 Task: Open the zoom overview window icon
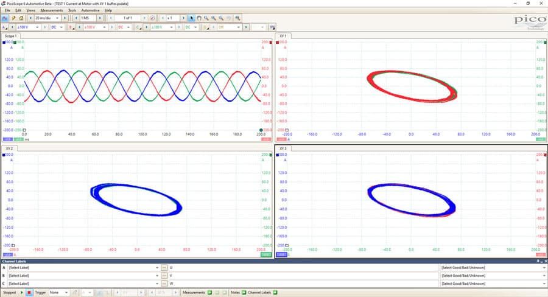237,18
